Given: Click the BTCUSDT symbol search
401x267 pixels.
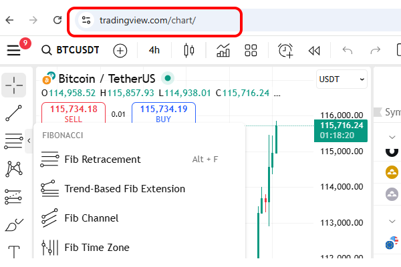Looking at the screenshot, I should (70, 50).
